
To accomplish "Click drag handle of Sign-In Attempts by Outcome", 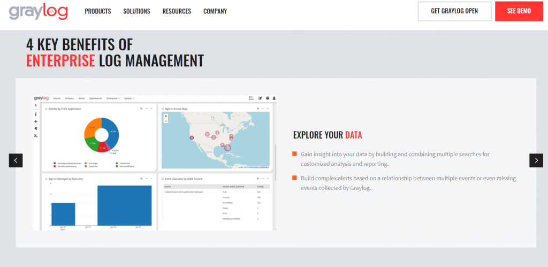I will (x=46, y=179).
